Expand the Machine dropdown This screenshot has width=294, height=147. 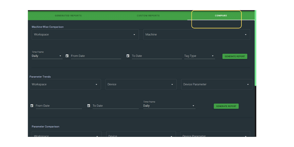[x=197, y=35]
